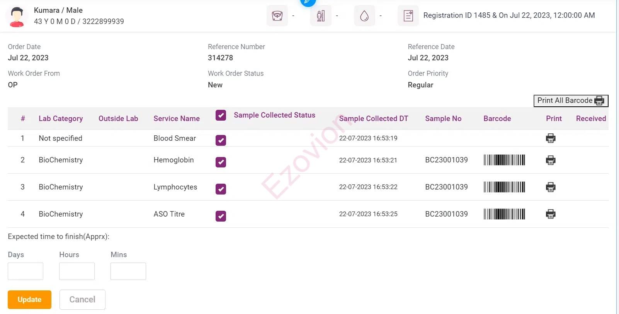
Task: Click the Print All Barcode button
Action: (571, 101)
